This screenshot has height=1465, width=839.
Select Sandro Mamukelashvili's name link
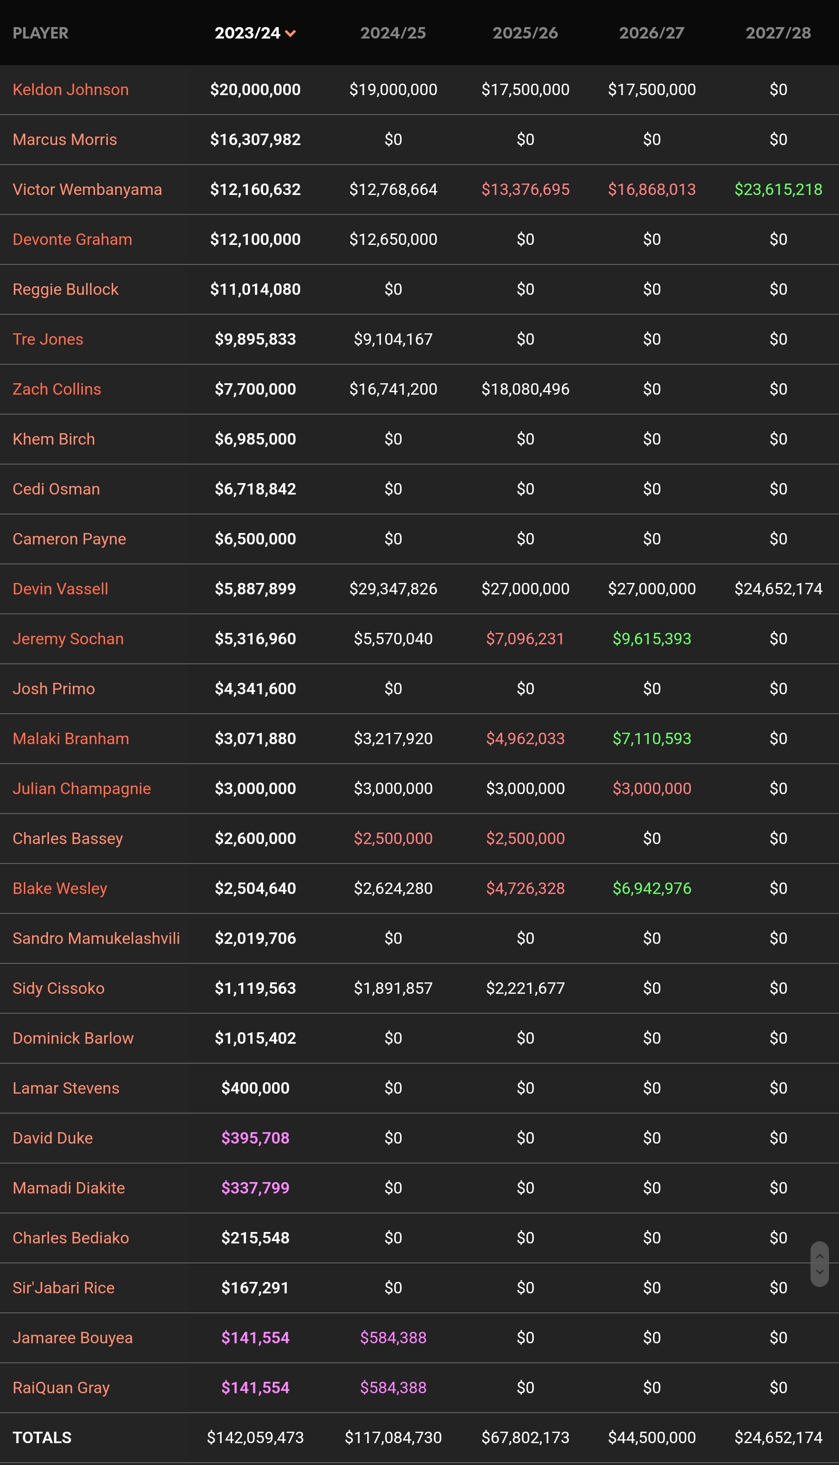tap(96, 938)
